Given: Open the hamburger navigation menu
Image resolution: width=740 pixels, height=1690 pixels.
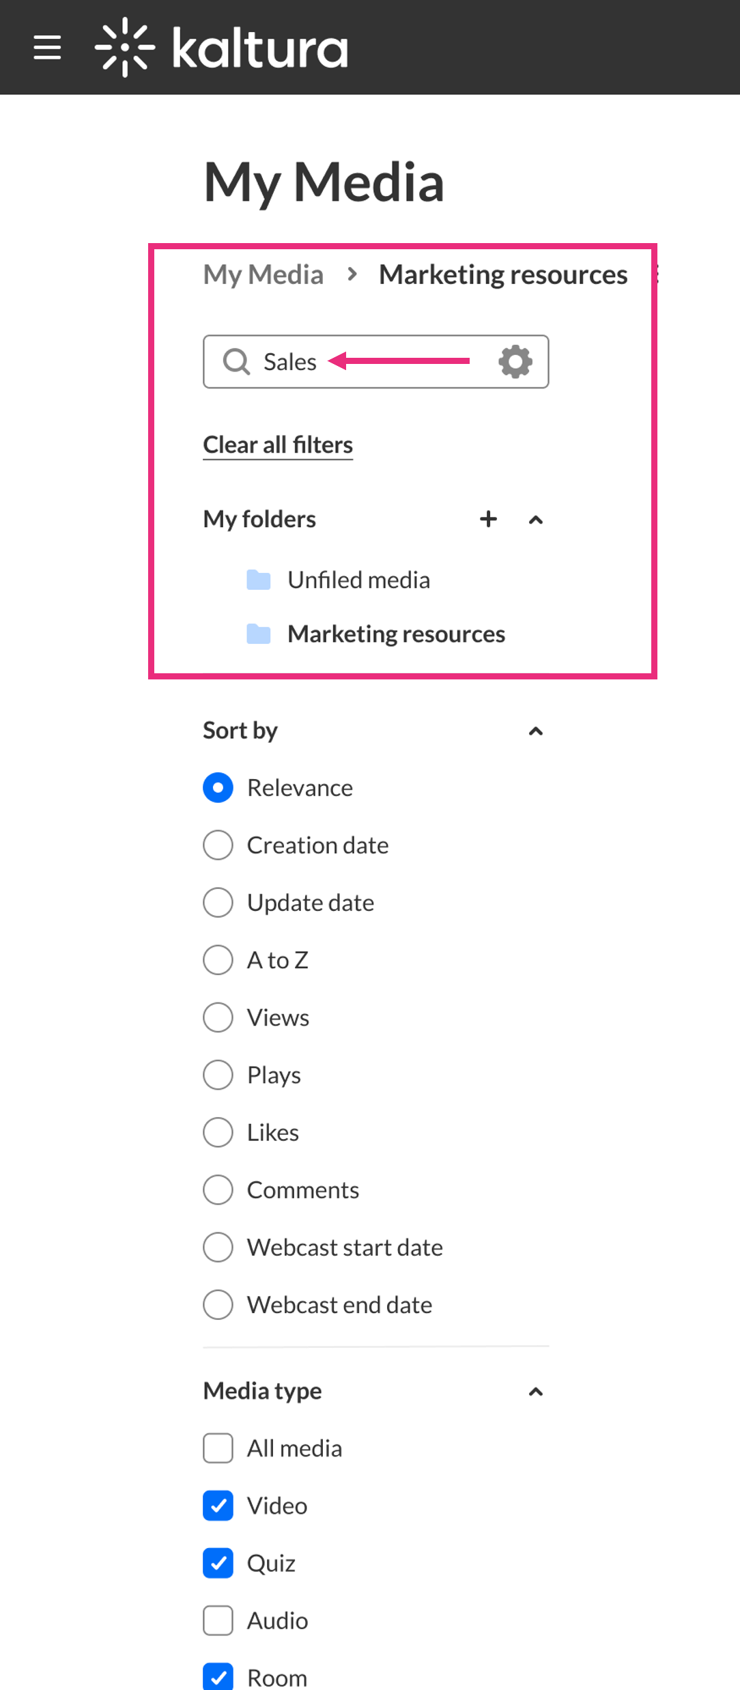Looking at the screenshot, I should (47, 47).
